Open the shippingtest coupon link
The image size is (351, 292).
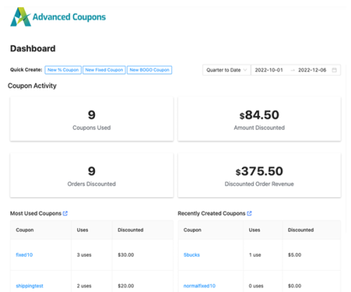pyautogui.click(x=29, y=286)
